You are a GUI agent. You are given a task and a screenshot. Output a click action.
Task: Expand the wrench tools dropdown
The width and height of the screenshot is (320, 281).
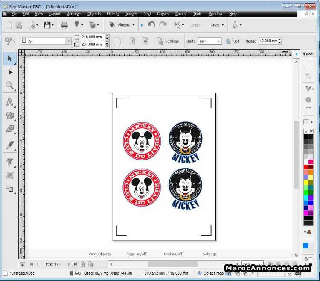pos(14,41)
